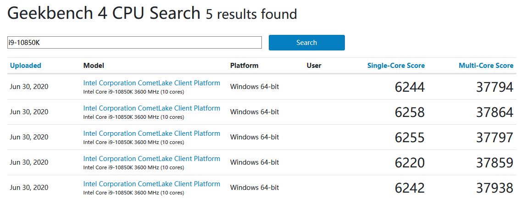Click the 6258 single-core score value
This screenshot has width=527, height=211.
click(410, 112)
